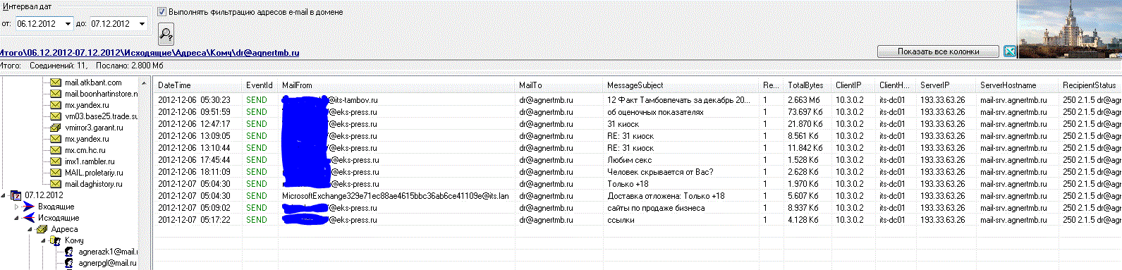The height and width of the screenshot is (270, 1122).
Task: Select the mail.atkbant.com envelope icon
Action: [56, 82]
